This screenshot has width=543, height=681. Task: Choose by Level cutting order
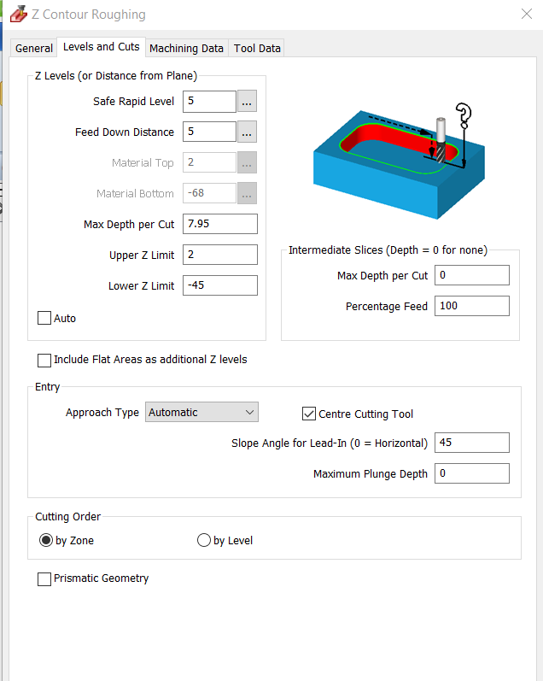[x=204, y=541]
